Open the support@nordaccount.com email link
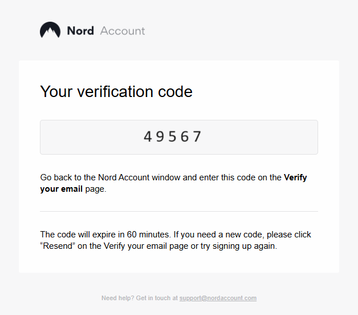Viewport: 358px width, 315px height. [x=218, y=298]
